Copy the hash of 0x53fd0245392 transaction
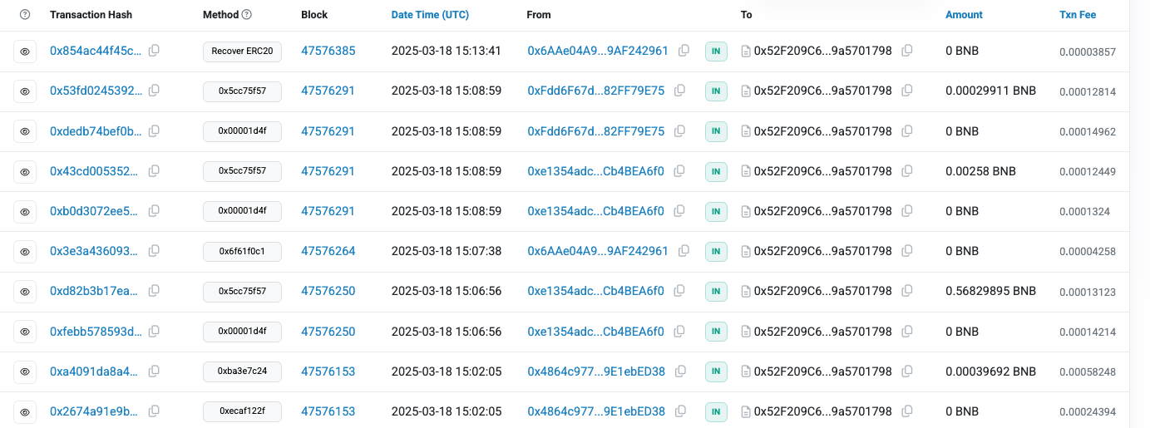The height and width of the screenshot is (428, 1150). (x=154, y=91)
